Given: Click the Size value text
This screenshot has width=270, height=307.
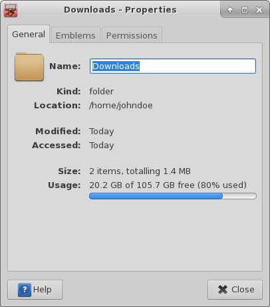Looking at the screenshot, I should pyautogui.click(x=140, y=171).
